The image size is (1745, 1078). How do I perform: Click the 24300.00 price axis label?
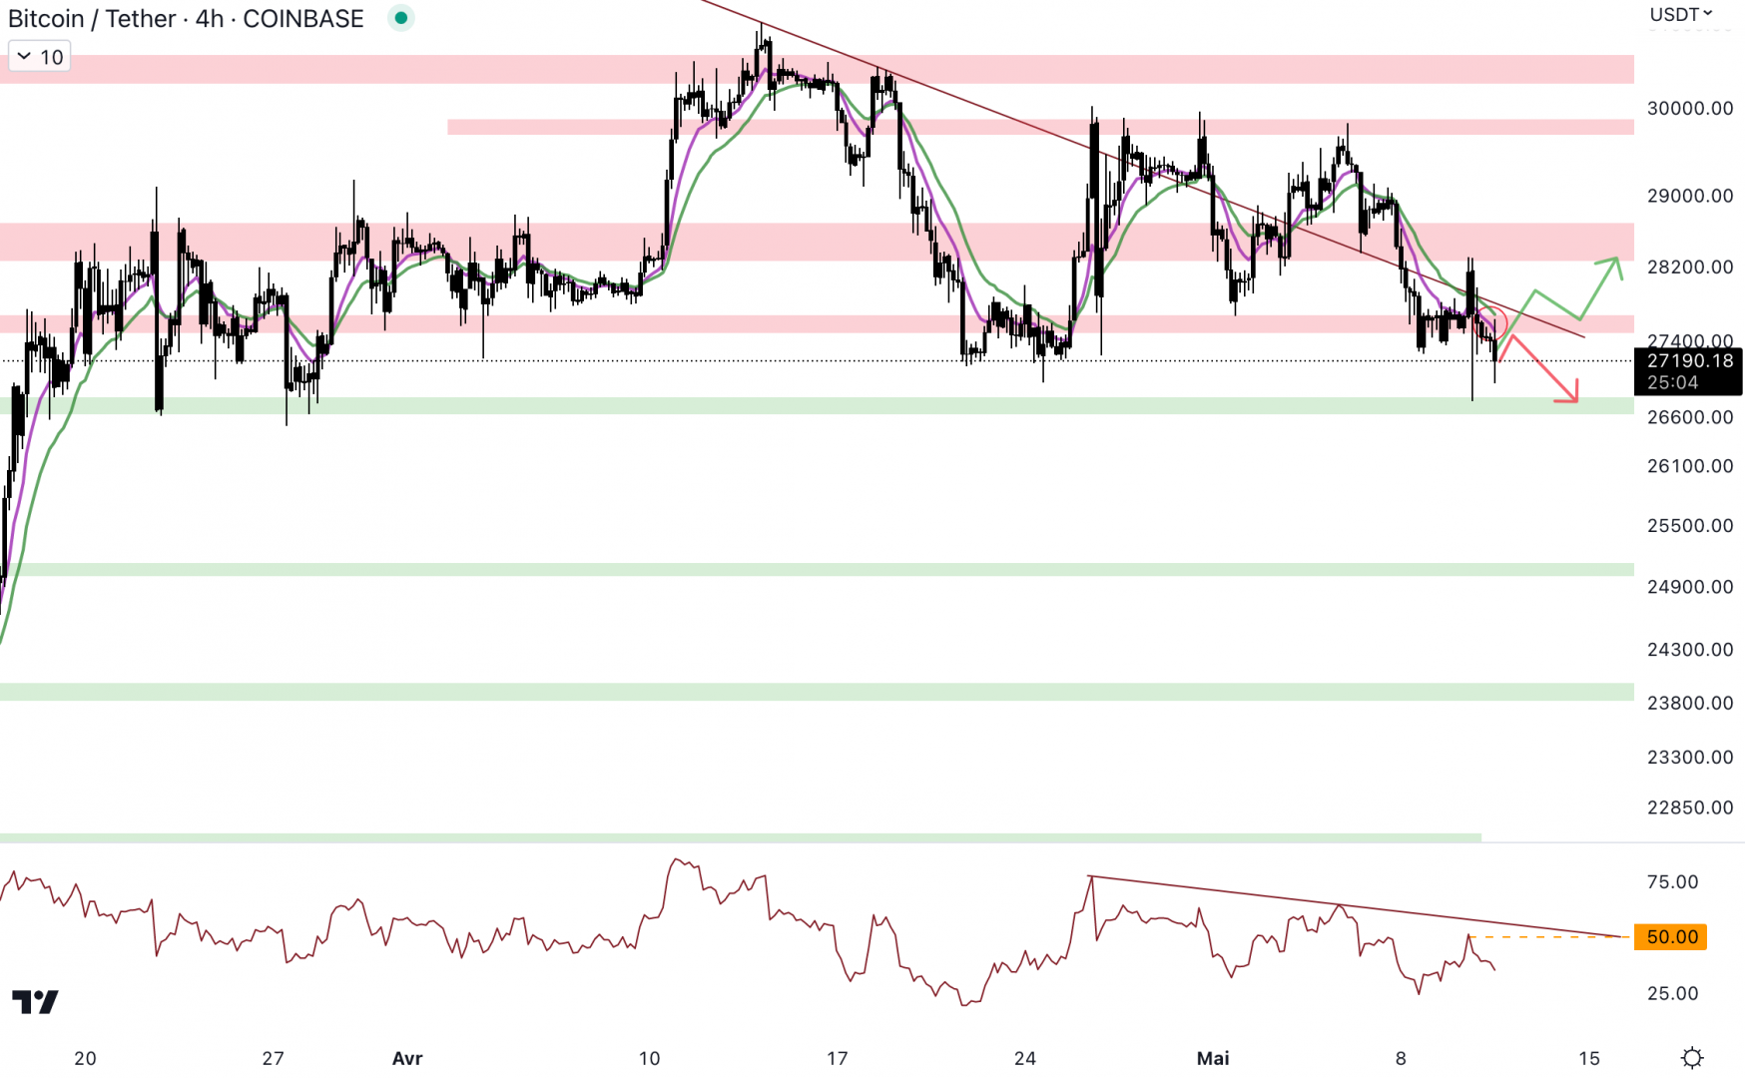tap(1690, 650)
